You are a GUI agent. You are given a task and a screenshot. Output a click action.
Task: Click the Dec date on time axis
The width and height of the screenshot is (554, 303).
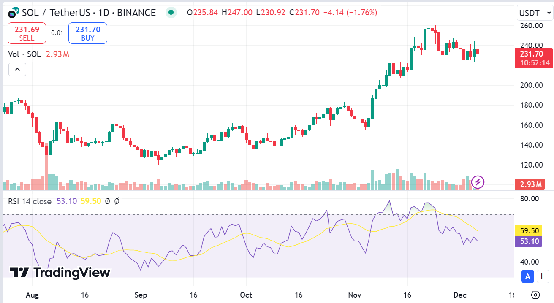[459, 295]
